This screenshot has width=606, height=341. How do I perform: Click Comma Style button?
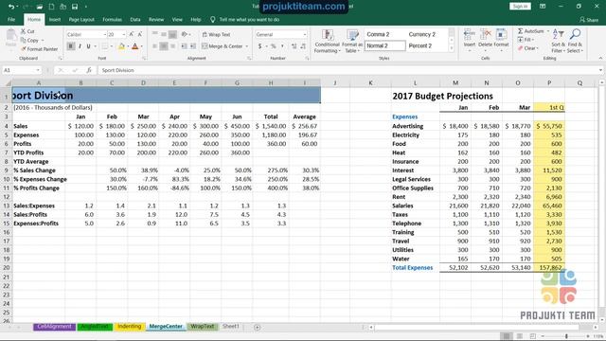click(282, 46)
